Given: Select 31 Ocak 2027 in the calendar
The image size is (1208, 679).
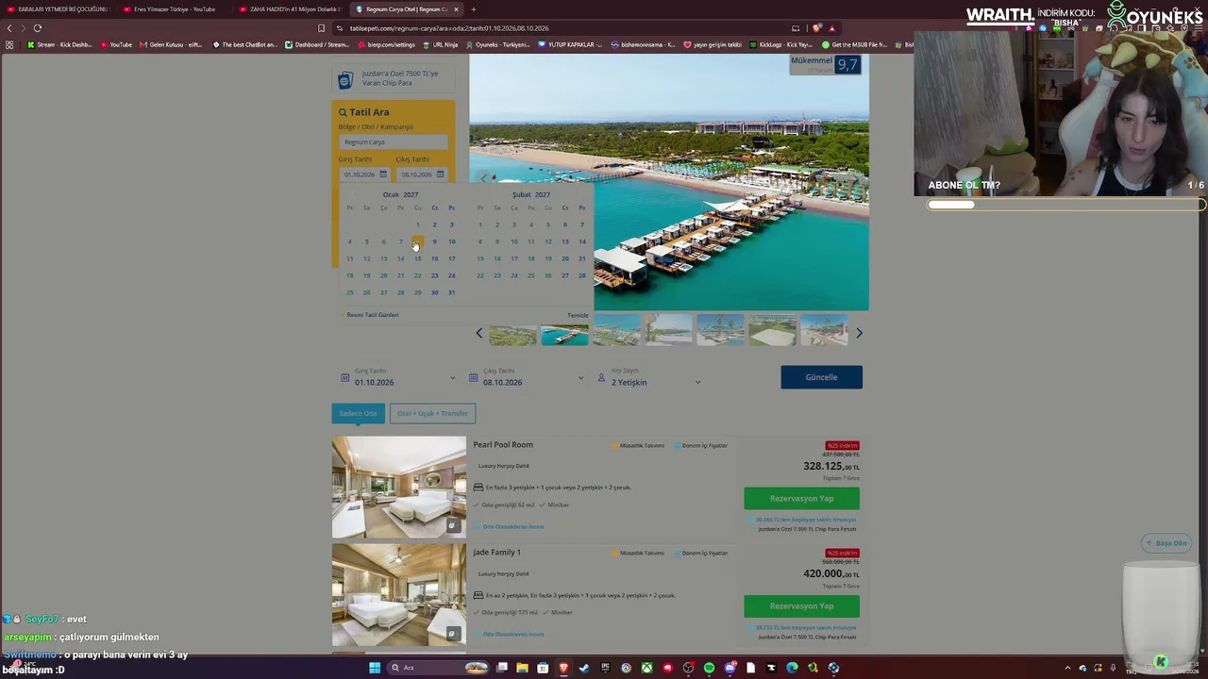Looking at the screenshot, I should tap(451, 292).
